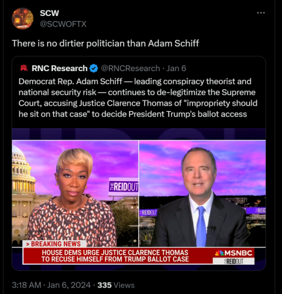Click the 3:18 AM Jan 6, 2024 timestamp
282x294 pixels.
point(51,285)
